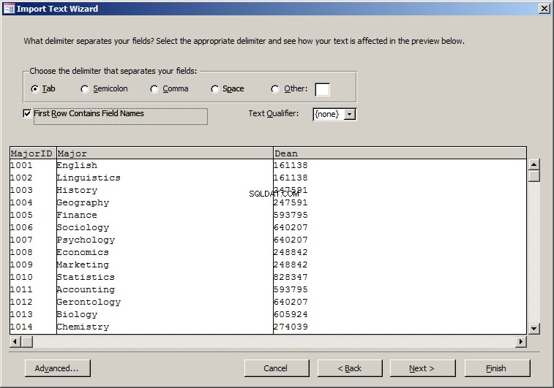The width and height of the screenshot is (554, 388).
Task: Select the Tab delimiter radio button
Action: [34, 89]
